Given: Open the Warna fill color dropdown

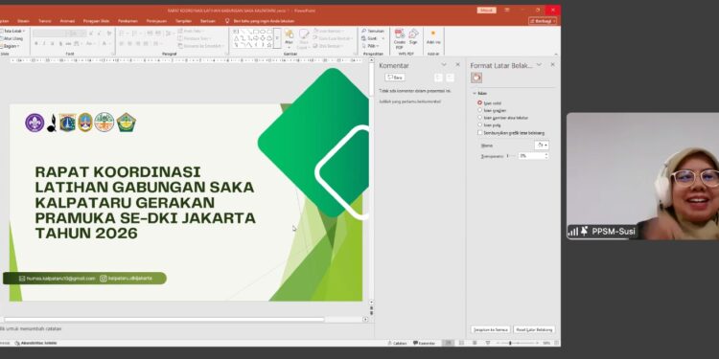Looking at the screenshot, I should pyautogui.click(x=542, y=146).
